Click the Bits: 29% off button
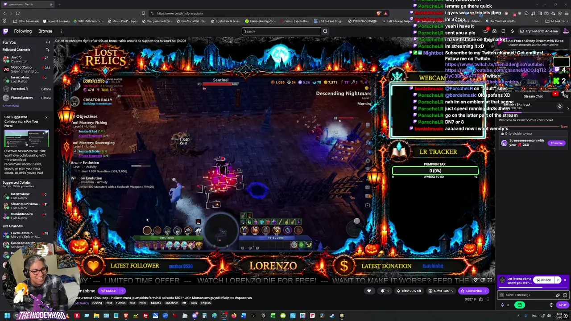This screenshot has width=571, height=321. click(x=409, y=291)
